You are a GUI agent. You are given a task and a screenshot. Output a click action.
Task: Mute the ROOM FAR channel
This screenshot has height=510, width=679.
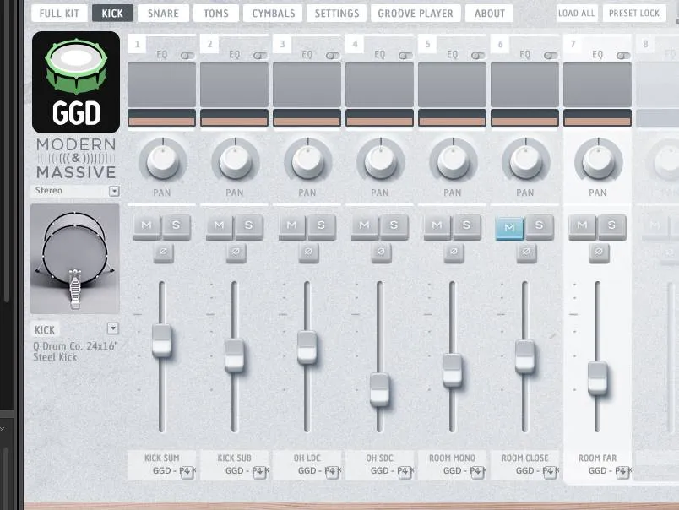583,226
